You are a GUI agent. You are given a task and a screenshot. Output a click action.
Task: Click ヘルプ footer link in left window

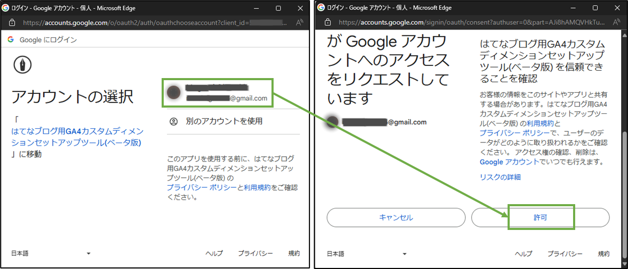tap(214, 253)
